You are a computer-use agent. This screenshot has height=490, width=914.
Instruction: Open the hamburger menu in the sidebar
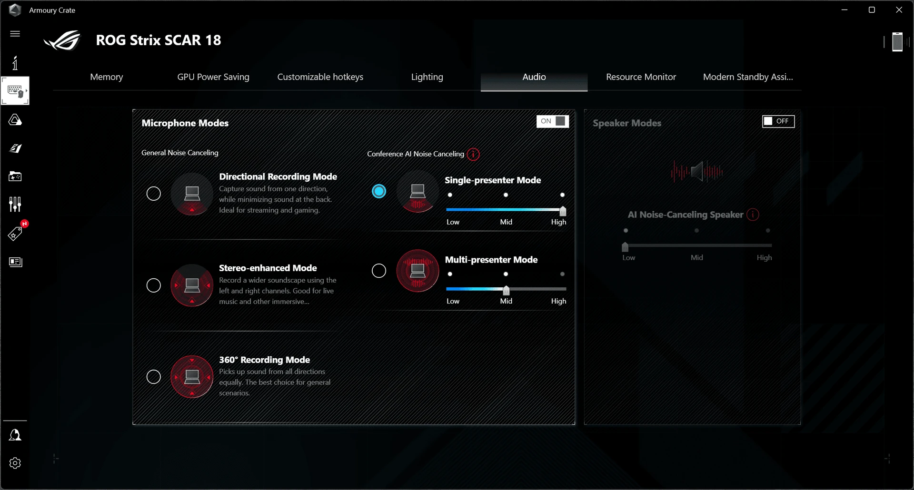click(15, 34)
